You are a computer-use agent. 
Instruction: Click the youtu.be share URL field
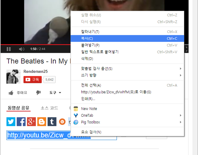click(62, 135)
